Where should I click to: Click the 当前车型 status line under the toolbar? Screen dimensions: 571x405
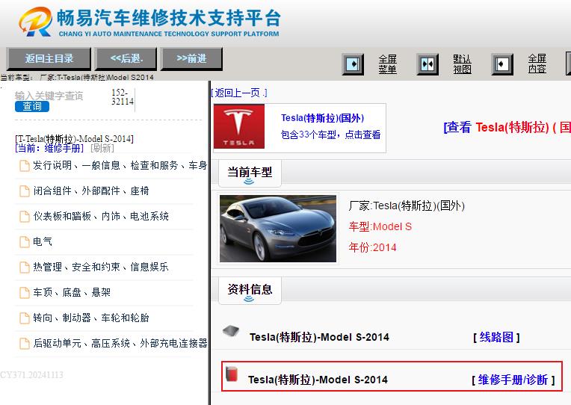click(77, 77)
